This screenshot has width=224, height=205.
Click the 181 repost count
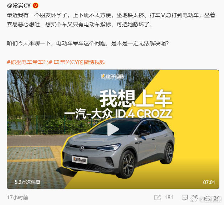(x=169, y=198)
